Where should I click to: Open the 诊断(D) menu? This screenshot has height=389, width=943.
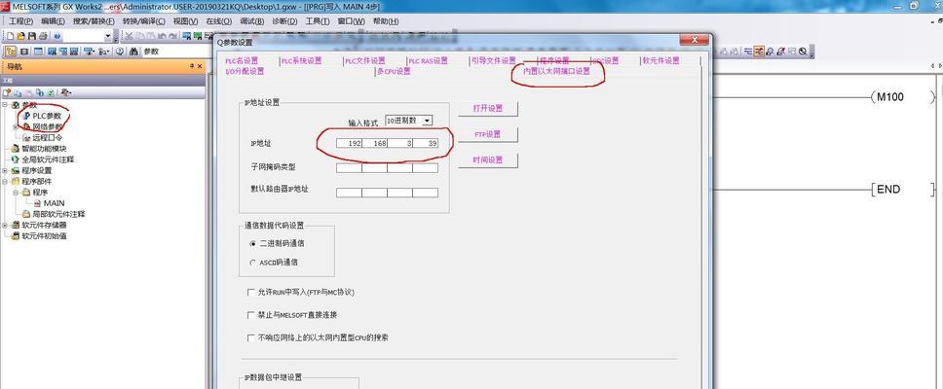284,21
